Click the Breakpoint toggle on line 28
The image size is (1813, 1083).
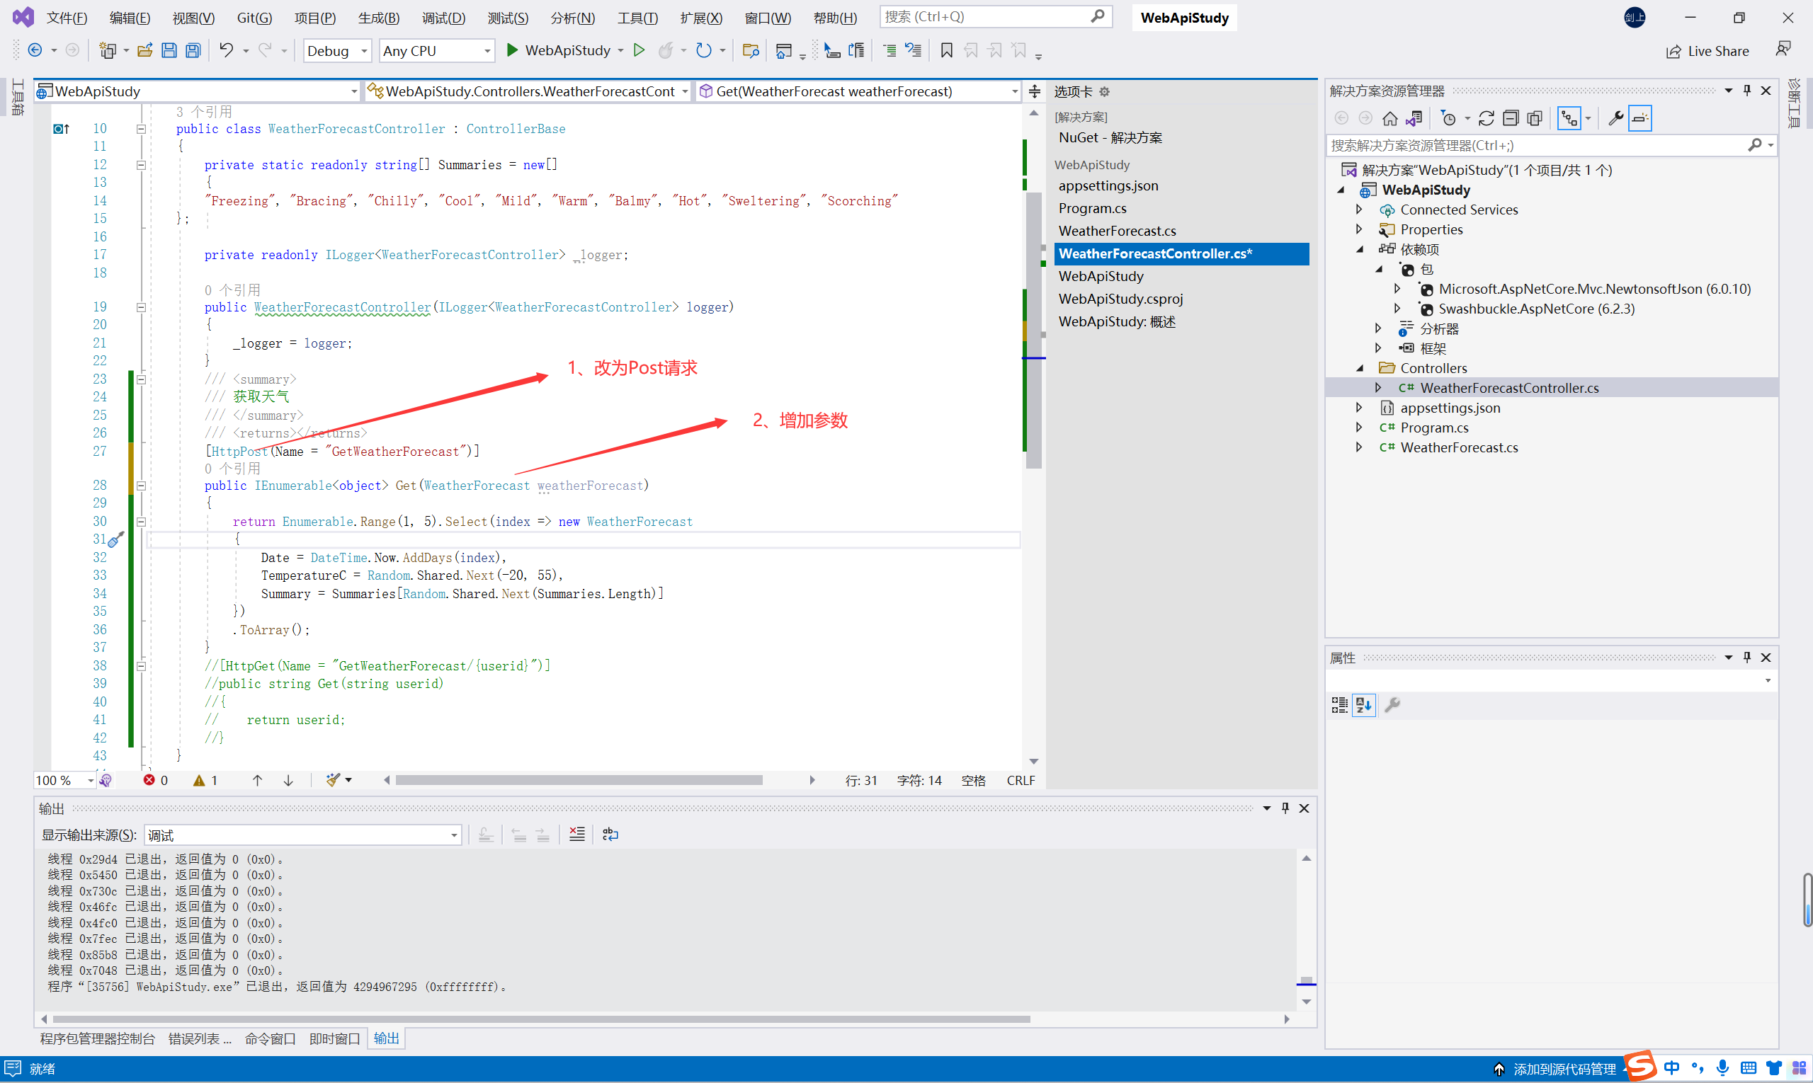[58, 485]
